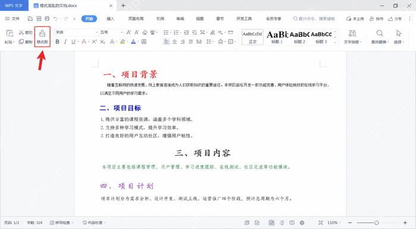Center align the paragraph
The height and width of the screenshot is (229, 416).
(x=175, y=42)
